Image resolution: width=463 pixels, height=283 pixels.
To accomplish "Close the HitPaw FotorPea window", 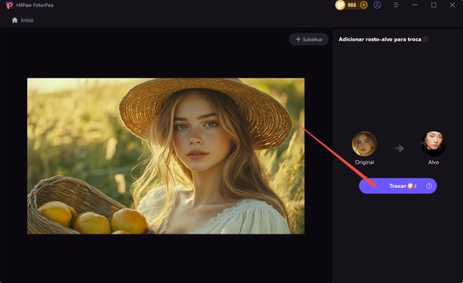I will point(452,5).
